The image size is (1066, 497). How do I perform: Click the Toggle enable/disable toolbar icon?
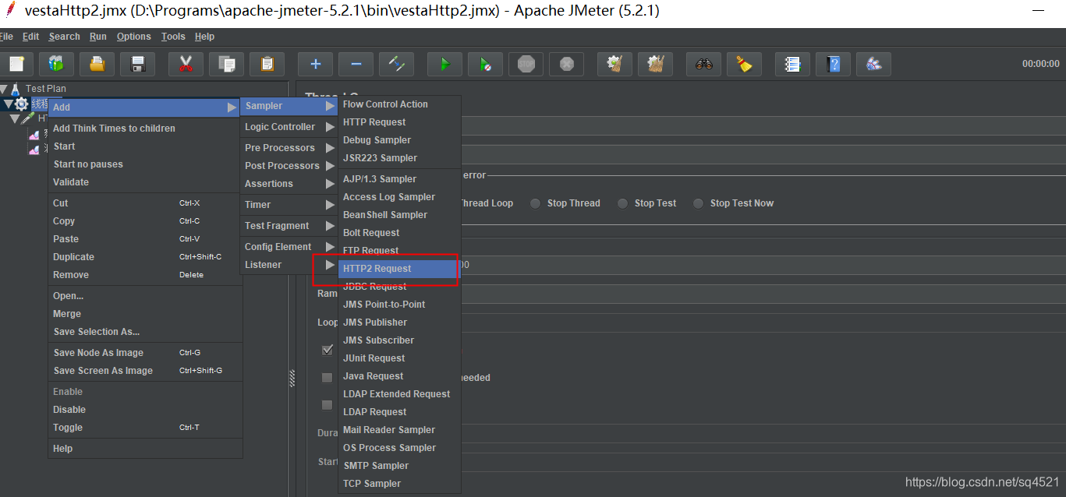pyautogui.click(x=396, y=64)
